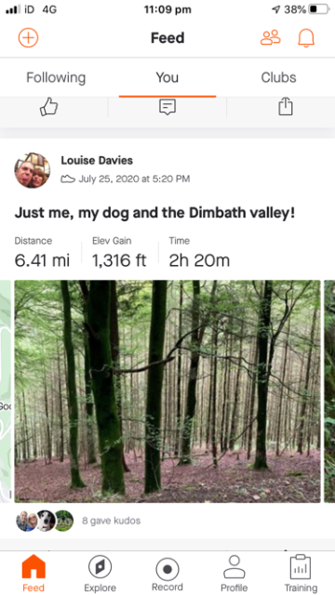This screenshot has width=335, height=595.
Task: Go to the Profile tab
Action: tap(234, 574)
